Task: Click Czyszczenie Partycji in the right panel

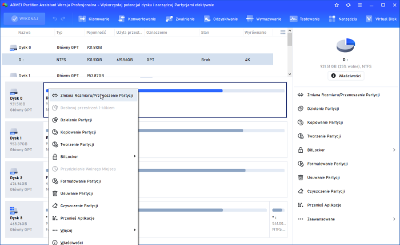Action: pos(326,191)
